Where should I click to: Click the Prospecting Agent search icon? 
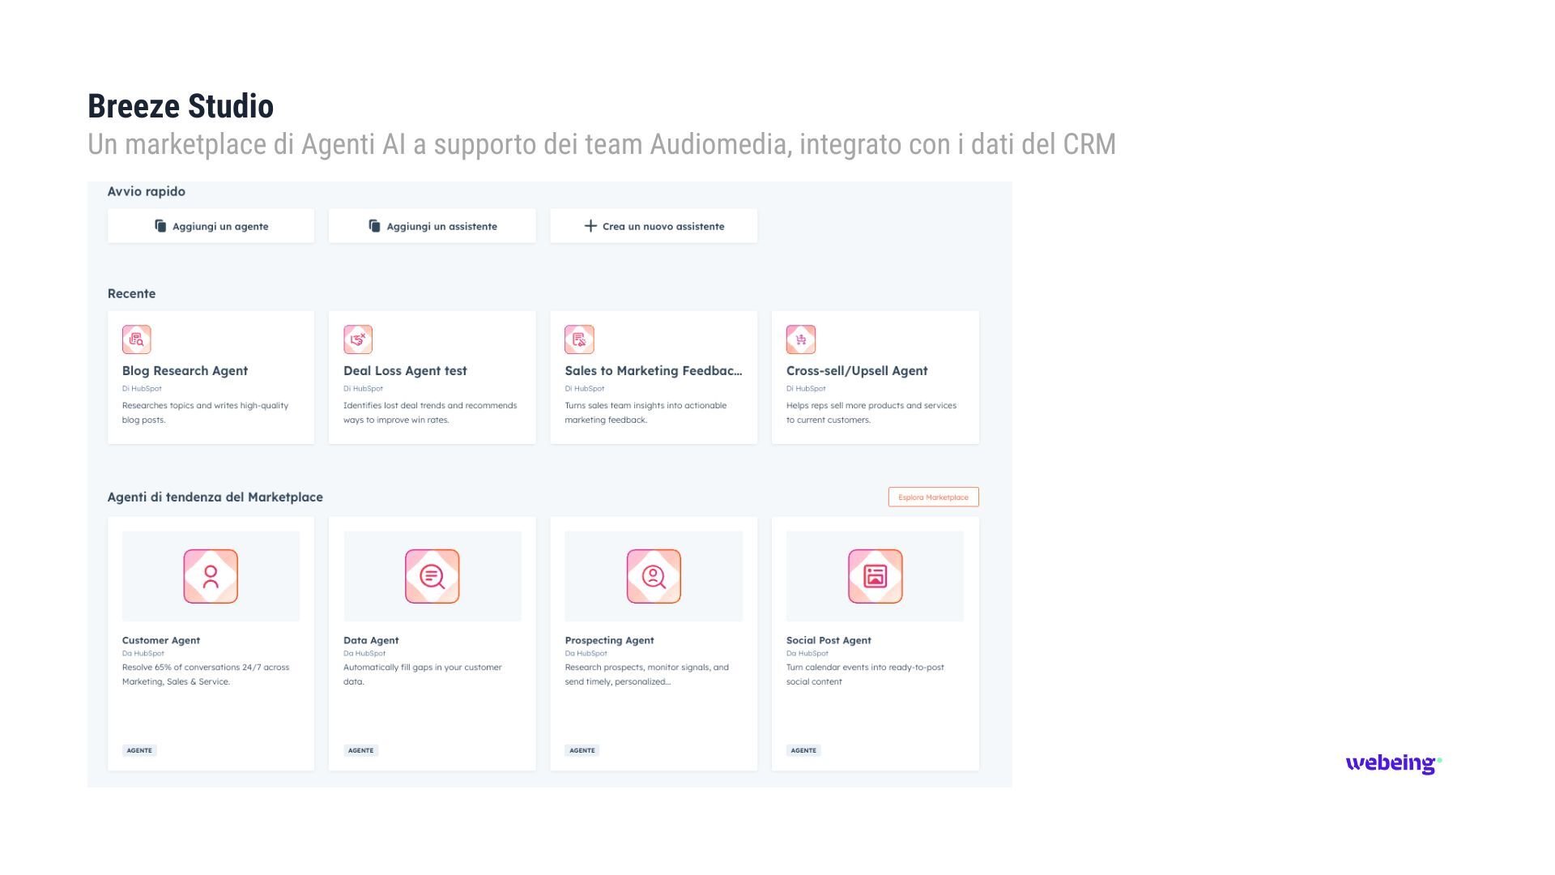tap(654, 576)
